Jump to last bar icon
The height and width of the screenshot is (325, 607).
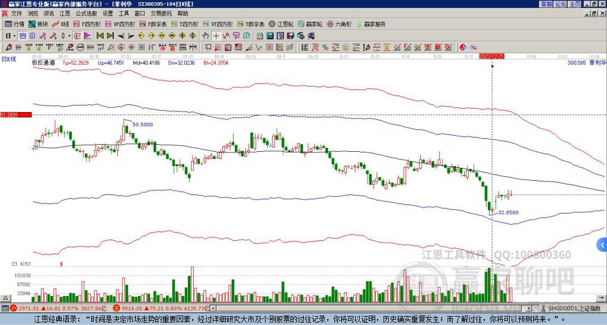click(x=110, y=36)
